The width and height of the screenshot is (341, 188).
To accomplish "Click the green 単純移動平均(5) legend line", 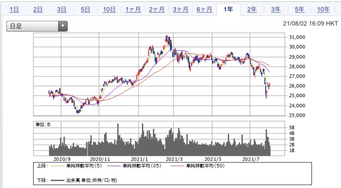I will click(57, 166).
